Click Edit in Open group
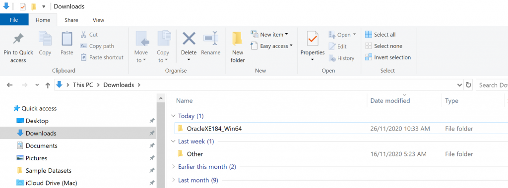The image size is (508, 188). [x=337, y=47]
